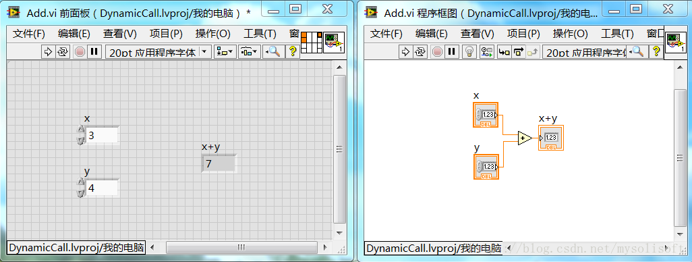Viewport: 692px width, 262px height.
Task: Click front panel scroll up arrow
Action: pyautogui.click(x=339, y=68)
